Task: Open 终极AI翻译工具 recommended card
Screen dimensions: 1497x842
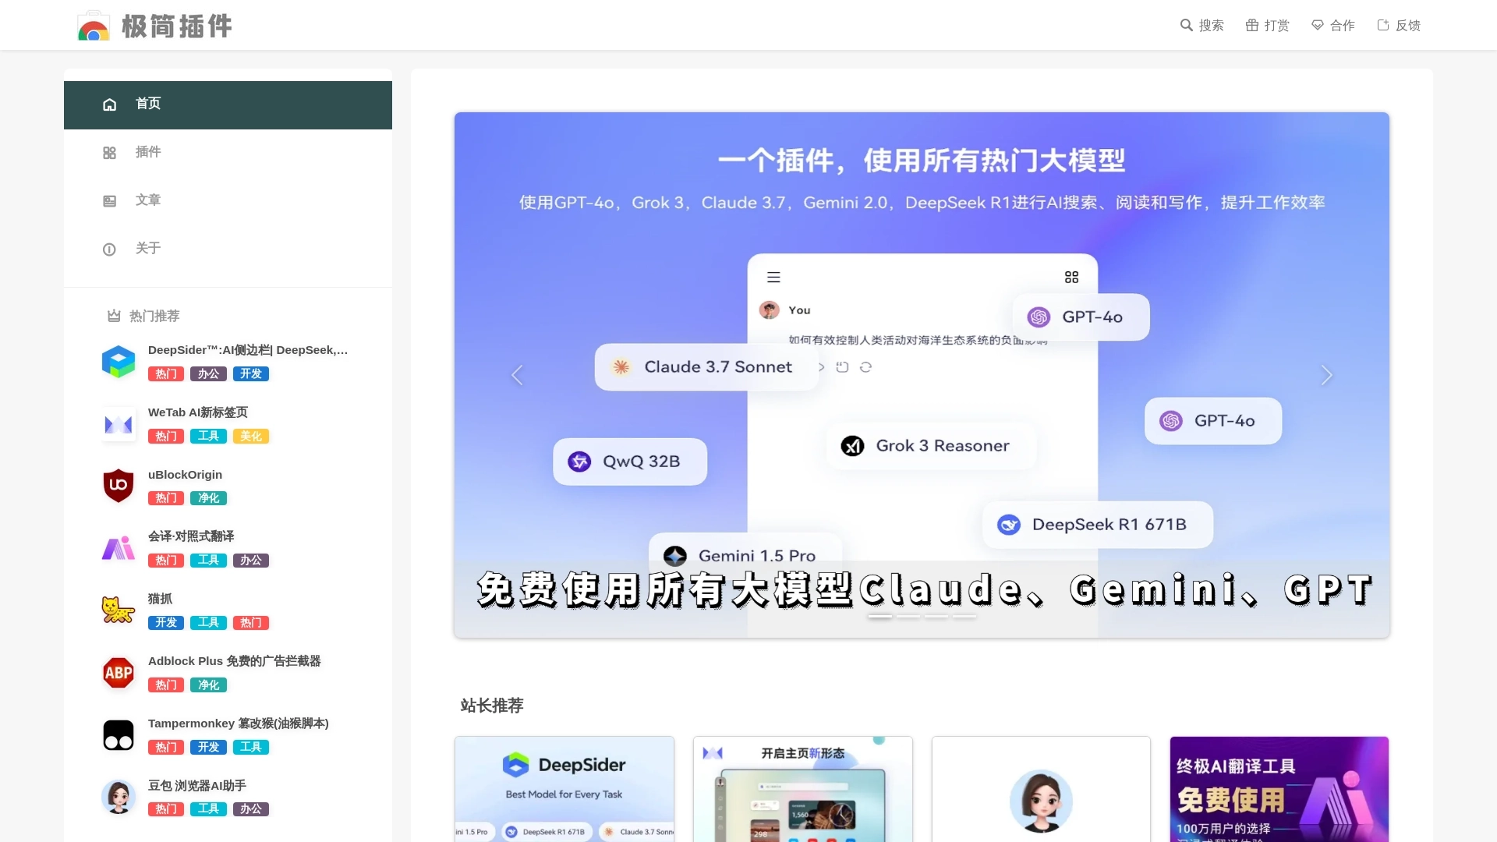Action: tap(1279, 789)
